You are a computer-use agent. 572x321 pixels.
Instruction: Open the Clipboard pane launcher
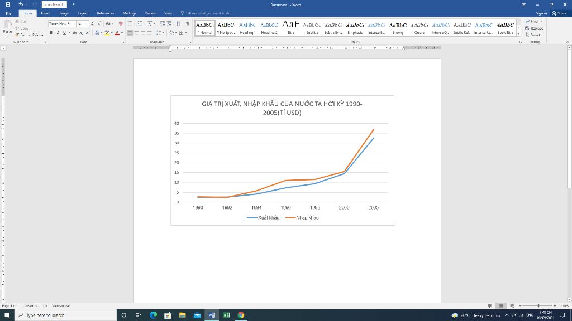[x=45, y=42]
